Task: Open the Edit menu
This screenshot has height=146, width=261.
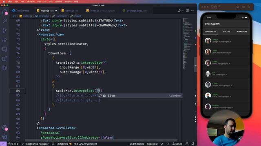Action: click(22, 2)
